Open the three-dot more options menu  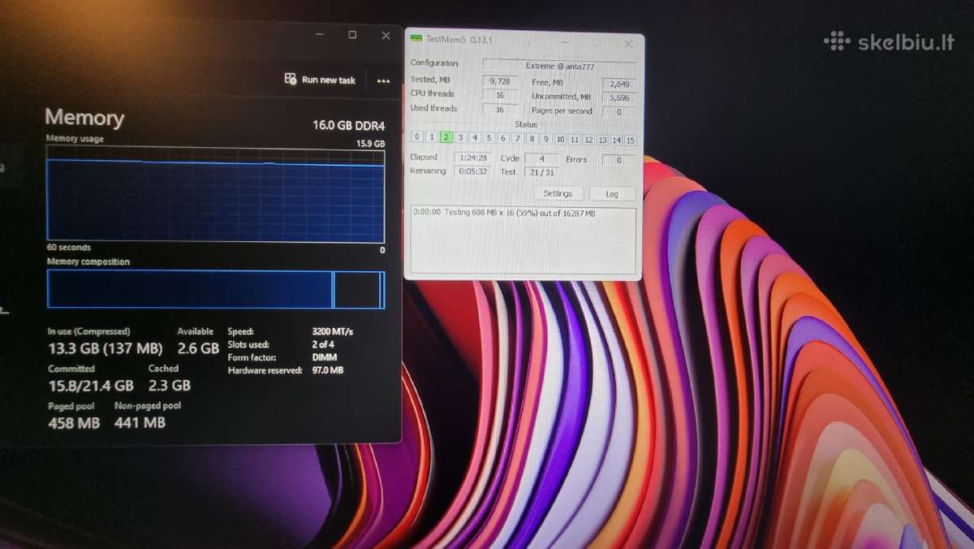coord(384,80)
